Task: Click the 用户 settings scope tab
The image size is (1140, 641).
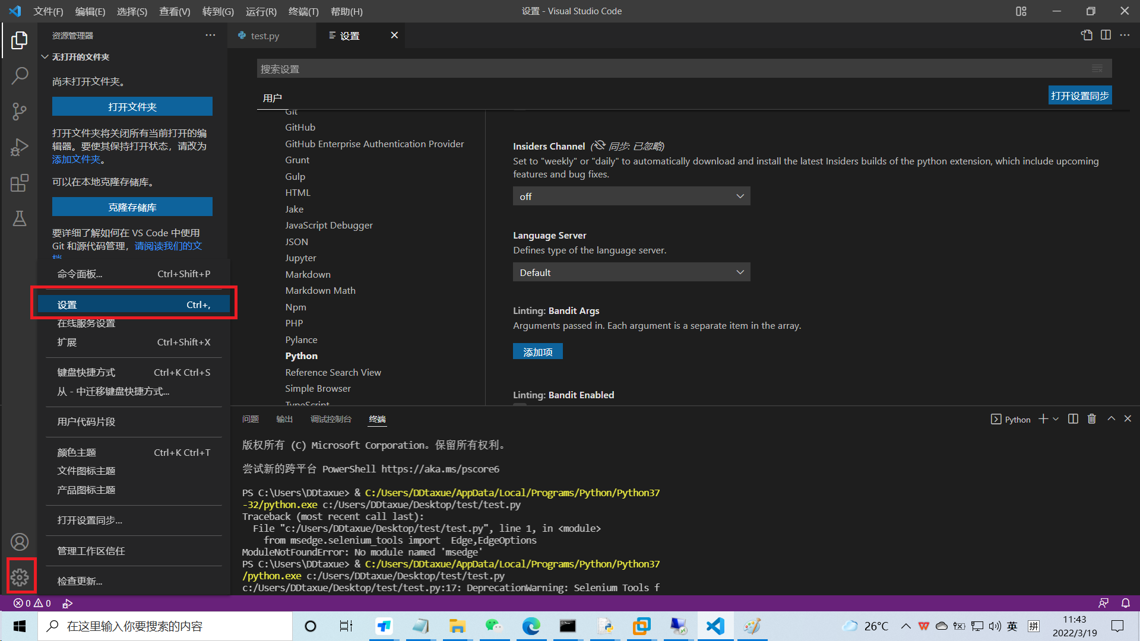Action: click(273, 98)
